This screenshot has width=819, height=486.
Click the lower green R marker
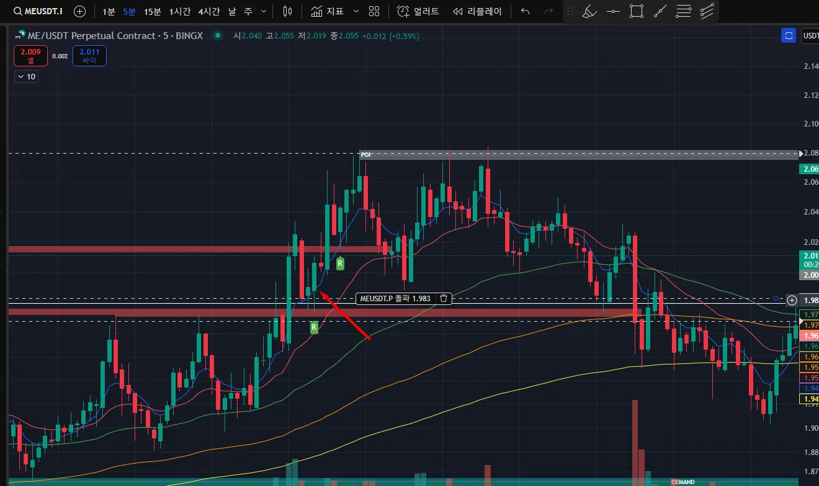coord(314,327)
